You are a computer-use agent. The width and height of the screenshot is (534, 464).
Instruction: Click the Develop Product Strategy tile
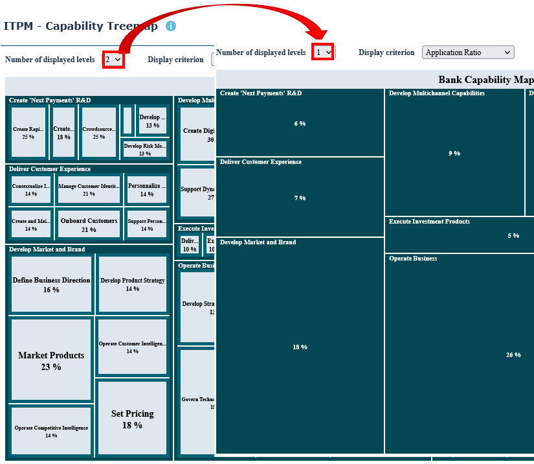tap(132, 284)
